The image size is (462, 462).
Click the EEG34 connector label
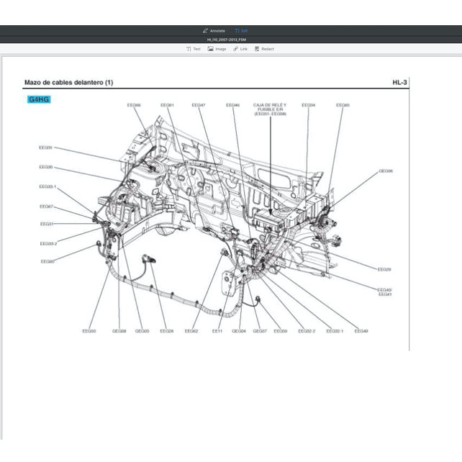click(x=308, y=105)
